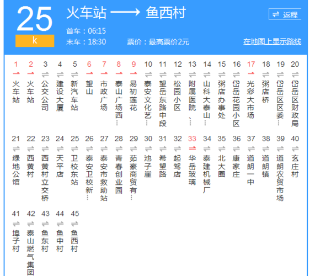Select stop 39 道朗农贸市场
Viewport: 310px width, 276px height.
pos(280,178)
